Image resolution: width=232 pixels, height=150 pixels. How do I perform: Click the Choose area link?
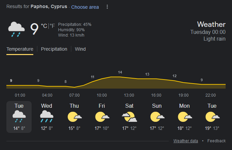click(85, 7)
